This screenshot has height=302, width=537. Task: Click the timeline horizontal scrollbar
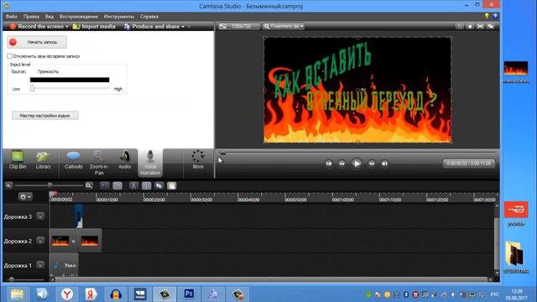271,279
